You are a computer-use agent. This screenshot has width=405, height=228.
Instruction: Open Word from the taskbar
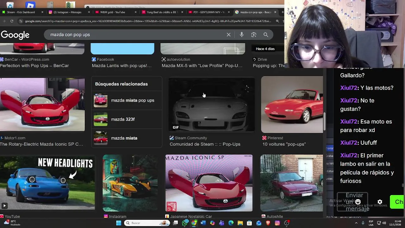203,223
